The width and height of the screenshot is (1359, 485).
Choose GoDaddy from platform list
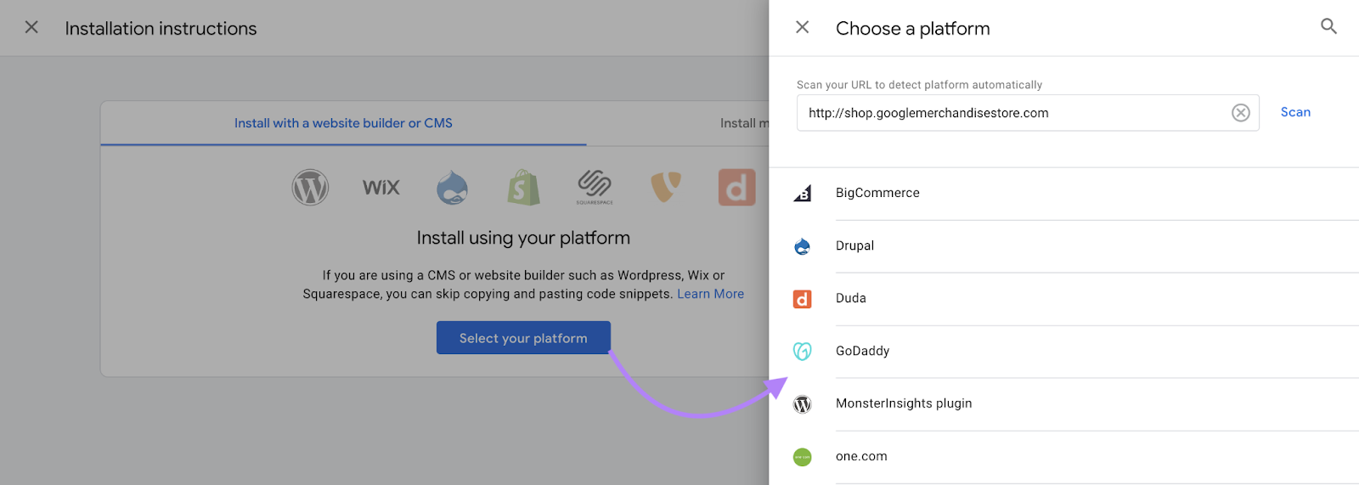(x=862, y=351)
